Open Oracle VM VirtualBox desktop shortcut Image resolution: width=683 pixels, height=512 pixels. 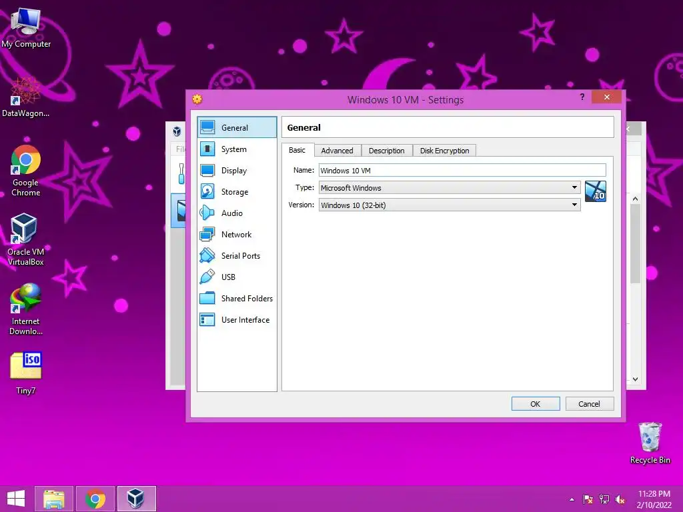click(26, 239)
